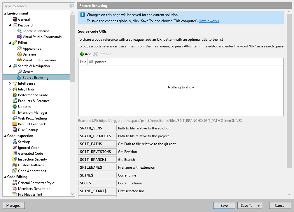The height and width of the screenshot is (212, 294).
Task: Open the Save To dropdown arrow
Action: 258,206
